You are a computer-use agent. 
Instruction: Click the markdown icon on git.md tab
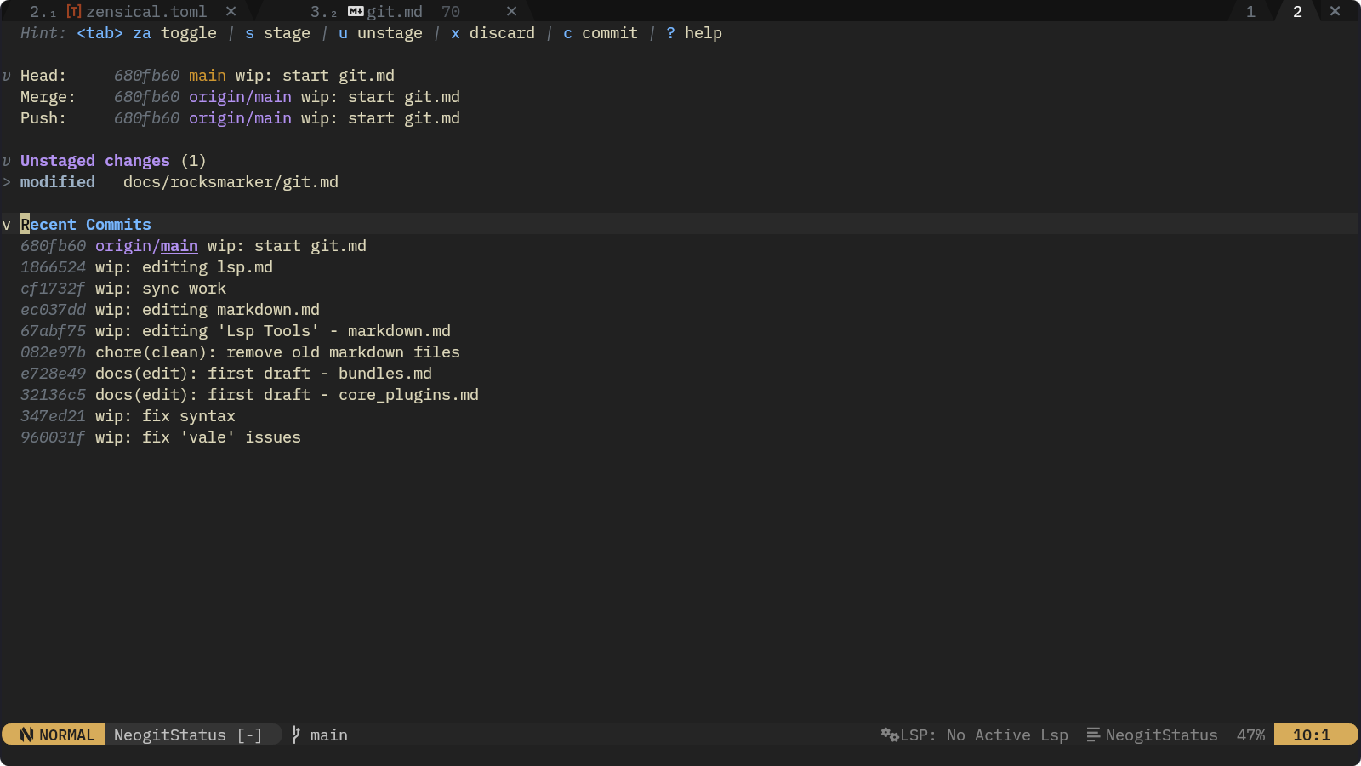[x=356, y=12]
